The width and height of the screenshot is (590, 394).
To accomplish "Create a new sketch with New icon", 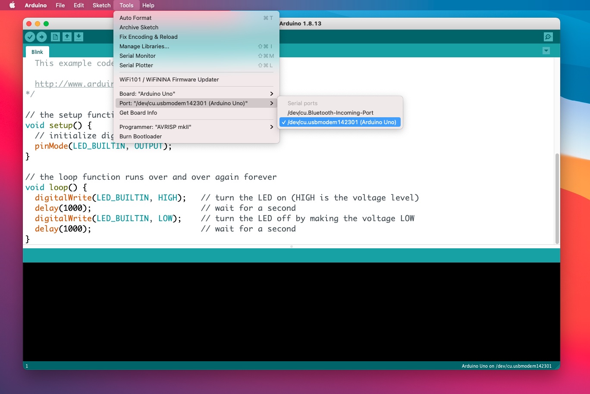I will pyautogui.click(x=55, y=37).
